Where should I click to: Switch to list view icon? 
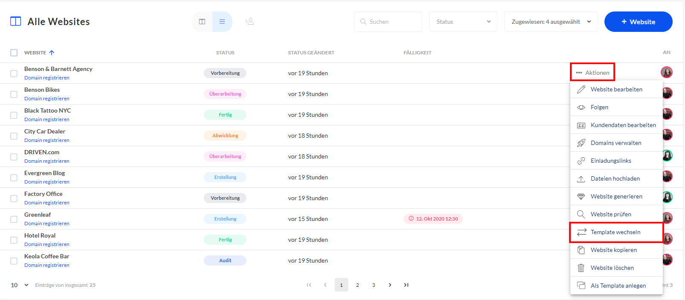[x=222, y=22]
